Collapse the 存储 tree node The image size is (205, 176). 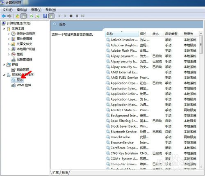click(4, 64)
